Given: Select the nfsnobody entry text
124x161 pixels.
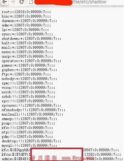Looking at the screenshot, I should [x=34, y=110].
